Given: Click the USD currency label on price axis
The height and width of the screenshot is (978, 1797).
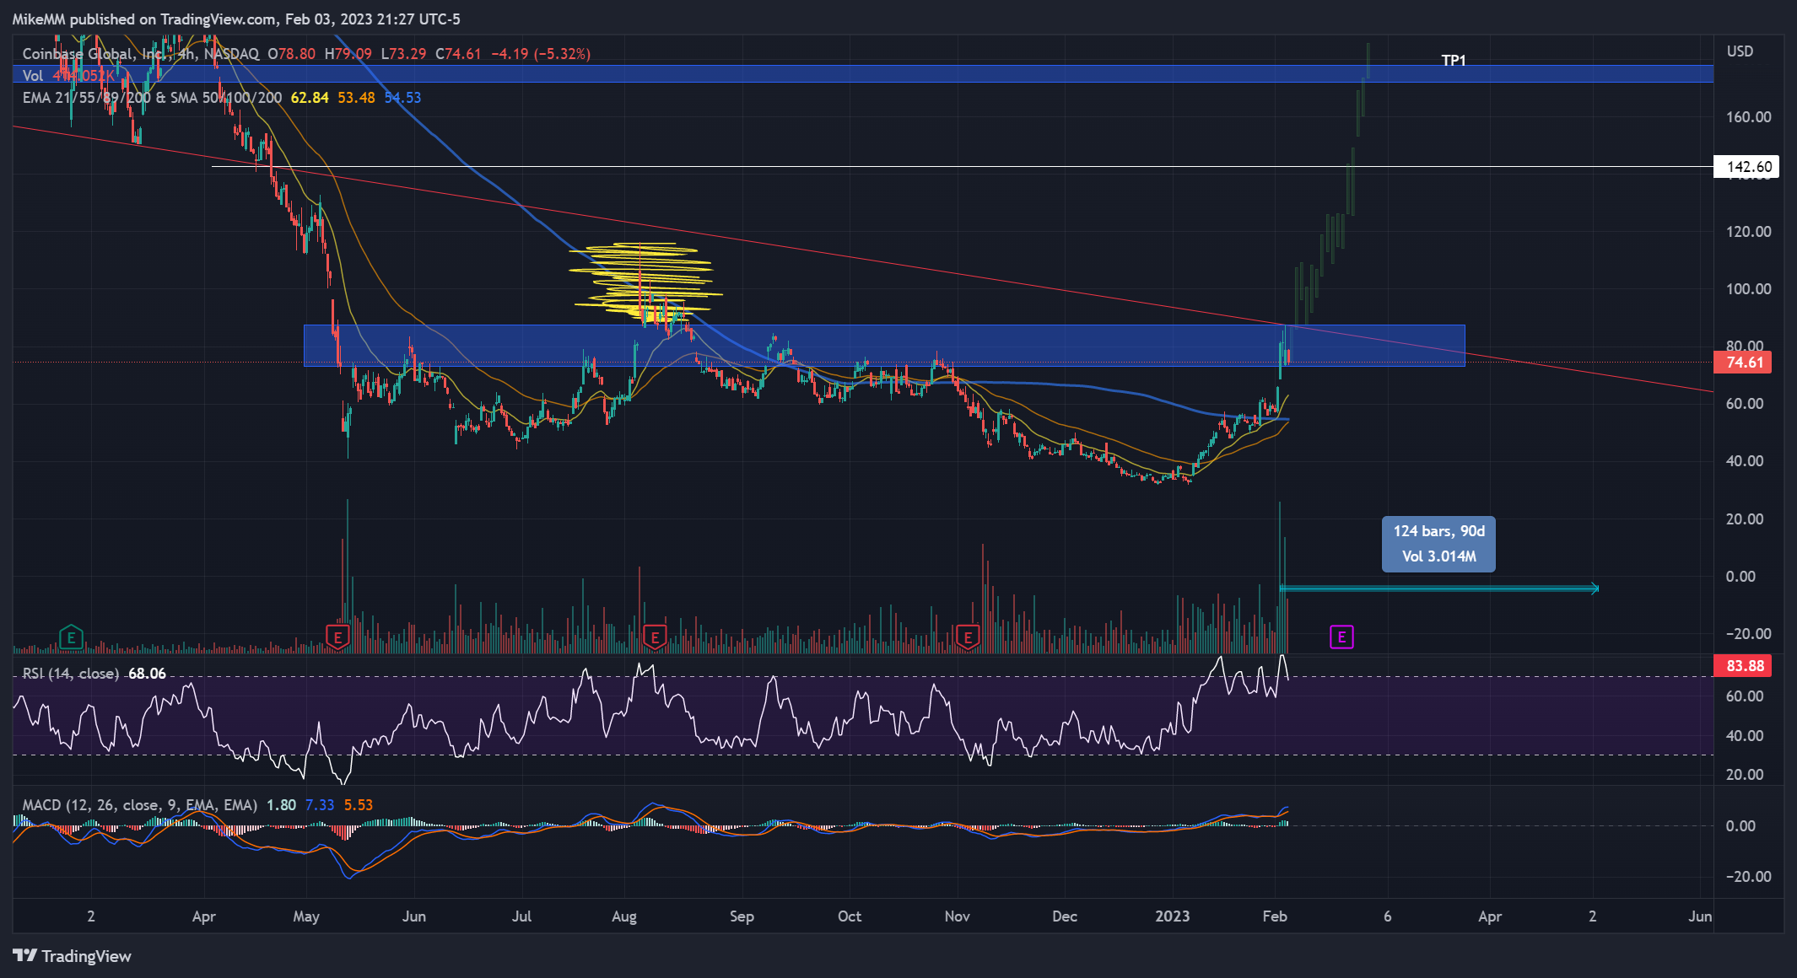Looking at the screenshot, I should 1740,51.
